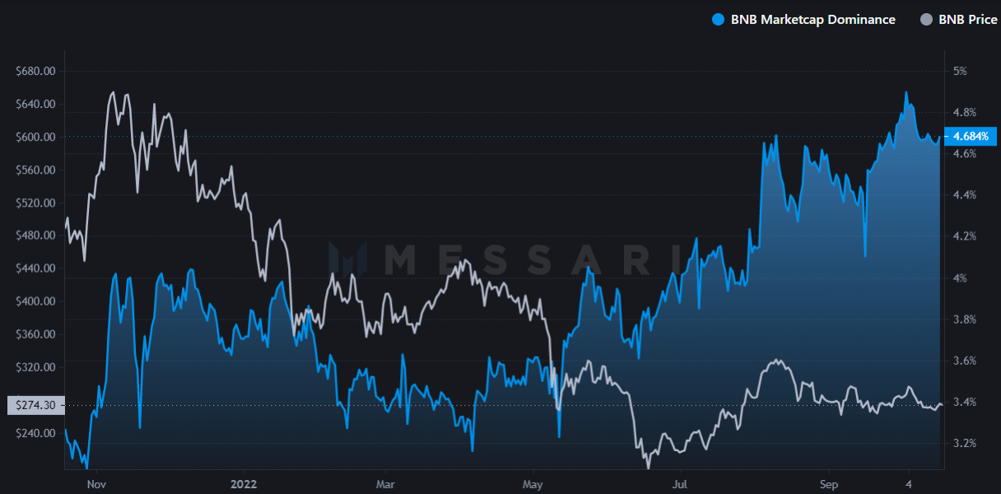Click the 4% dominance axis label

coord(960,277)
